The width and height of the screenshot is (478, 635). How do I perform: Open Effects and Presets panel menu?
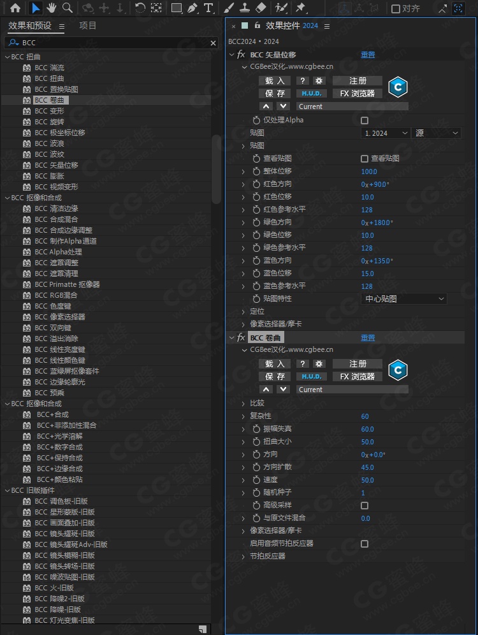(62, 26)
